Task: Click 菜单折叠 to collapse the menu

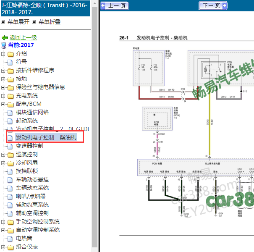Action: [x=50, y=22]
